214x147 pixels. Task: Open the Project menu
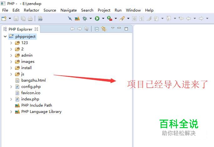[x=104, y=10]
